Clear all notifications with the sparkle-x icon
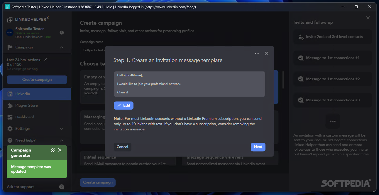 (x=53, y=150)
